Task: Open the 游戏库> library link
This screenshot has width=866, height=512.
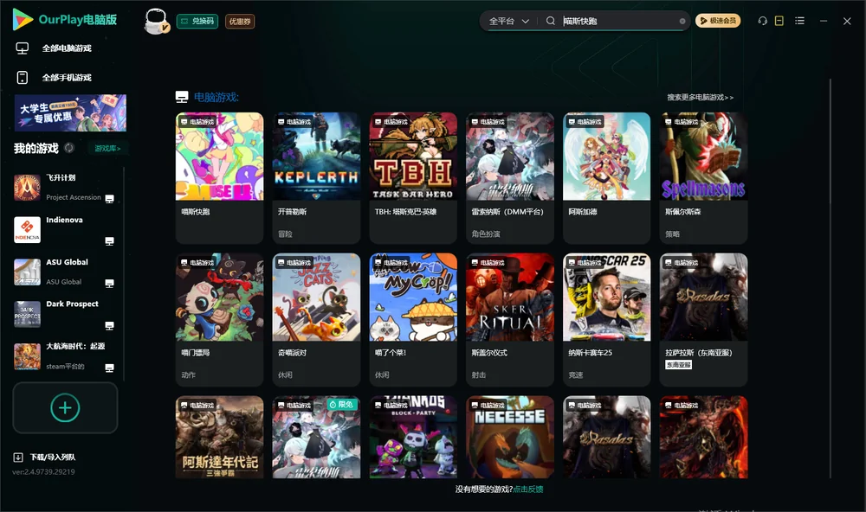Action: pyautogui.click(x=107, y=149)
